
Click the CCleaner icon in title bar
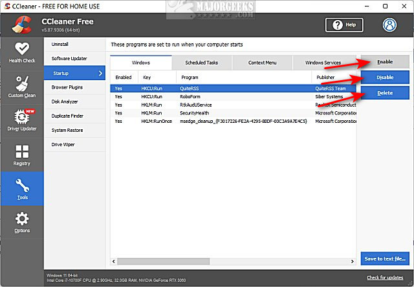pos(7,6)
